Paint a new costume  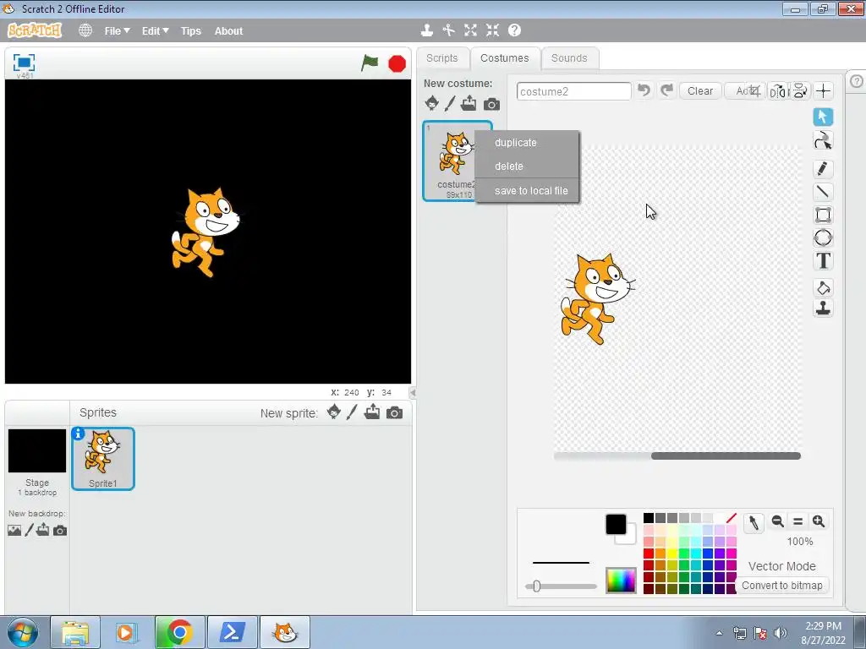pyautogui.click(x=450, y=103)
